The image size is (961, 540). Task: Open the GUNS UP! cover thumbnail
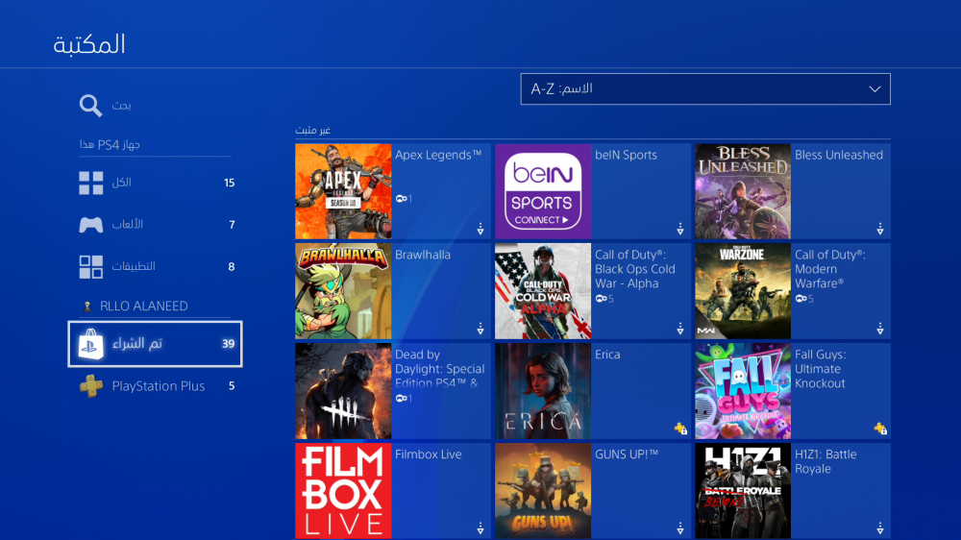543,491
